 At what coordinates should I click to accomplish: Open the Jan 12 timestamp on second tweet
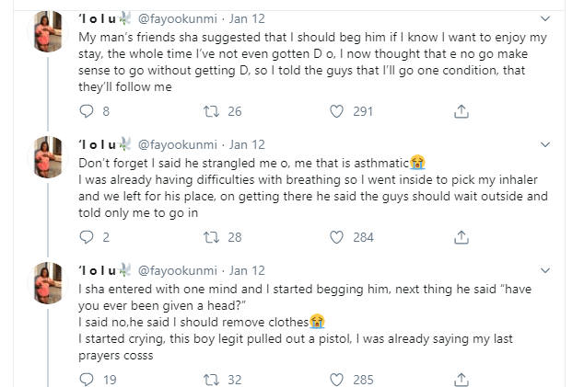coord(246,144)
